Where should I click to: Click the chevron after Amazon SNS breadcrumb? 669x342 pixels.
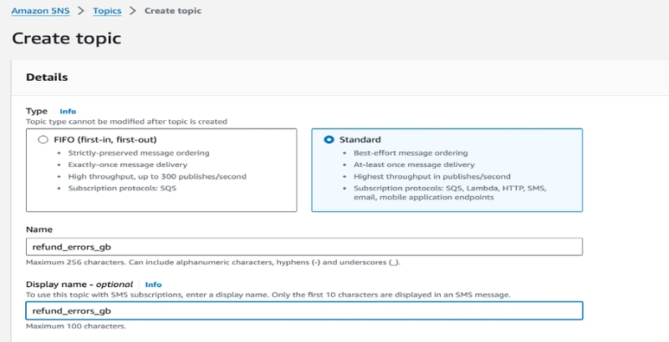coord(81,11)
